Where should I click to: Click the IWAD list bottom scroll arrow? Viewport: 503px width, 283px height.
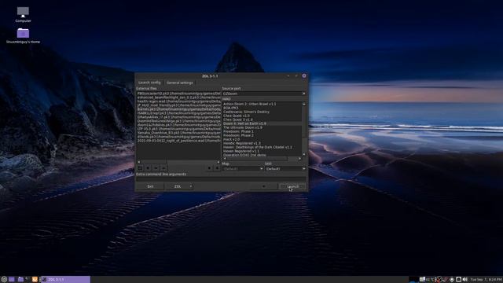click(304, 155)
